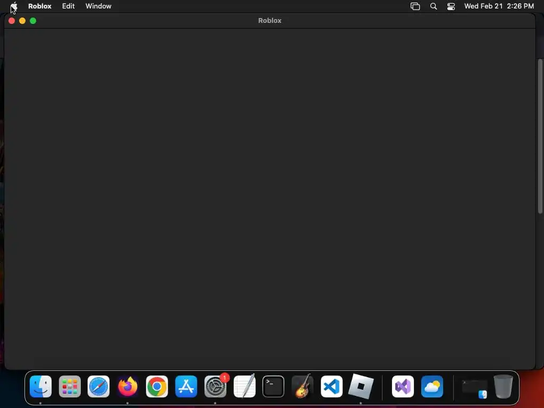Open Visual Studio Code from the Dock
This screenshot has width=544, height=408.
331,387
